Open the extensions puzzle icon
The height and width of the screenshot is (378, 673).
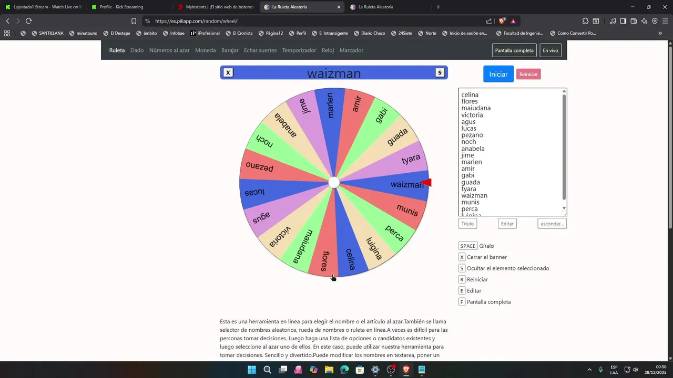click(x=585, y=21)
